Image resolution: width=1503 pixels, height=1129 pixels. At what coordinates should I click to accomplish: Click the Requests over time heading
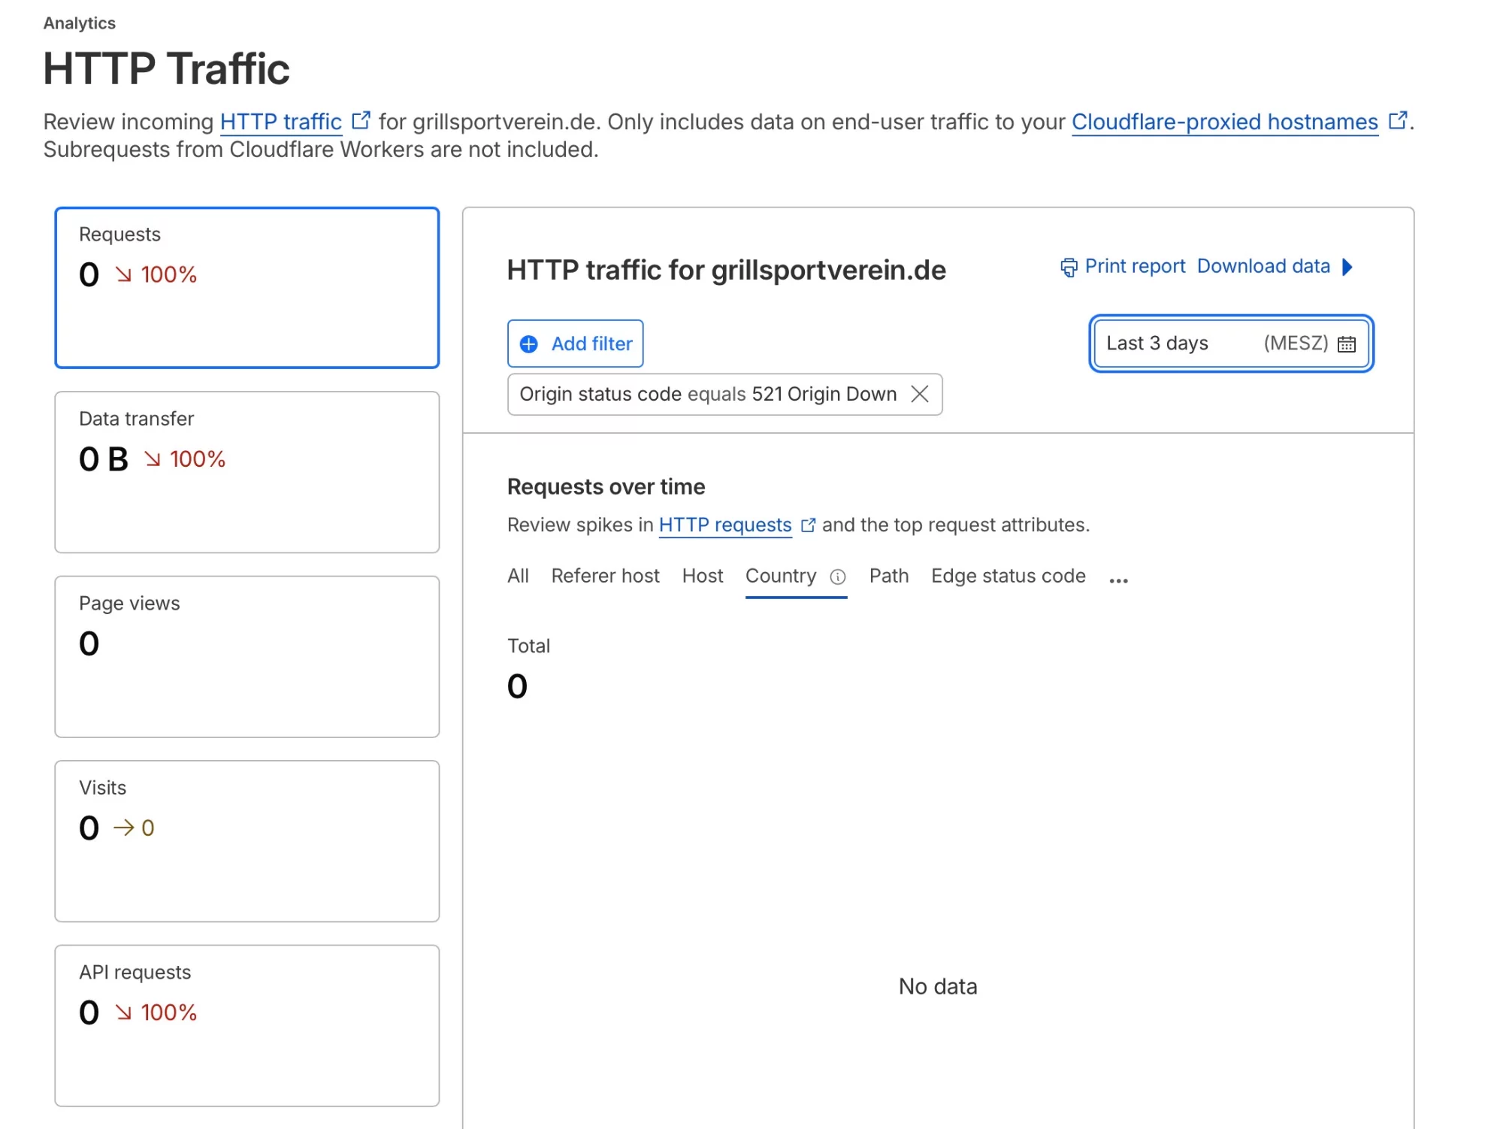point(606,486)
